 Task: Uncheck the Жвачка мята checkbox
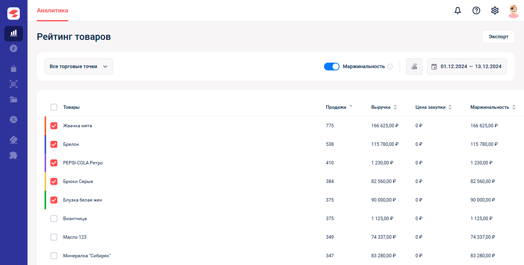[x=54, y=126]
